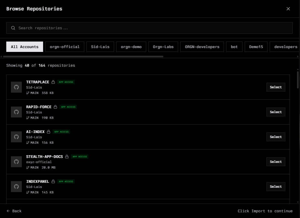This screenshot has height=218, width=300.
Task: Click the lock icon next to STEALTH-APP-DOCS
Action: click(x=67, y=157)
